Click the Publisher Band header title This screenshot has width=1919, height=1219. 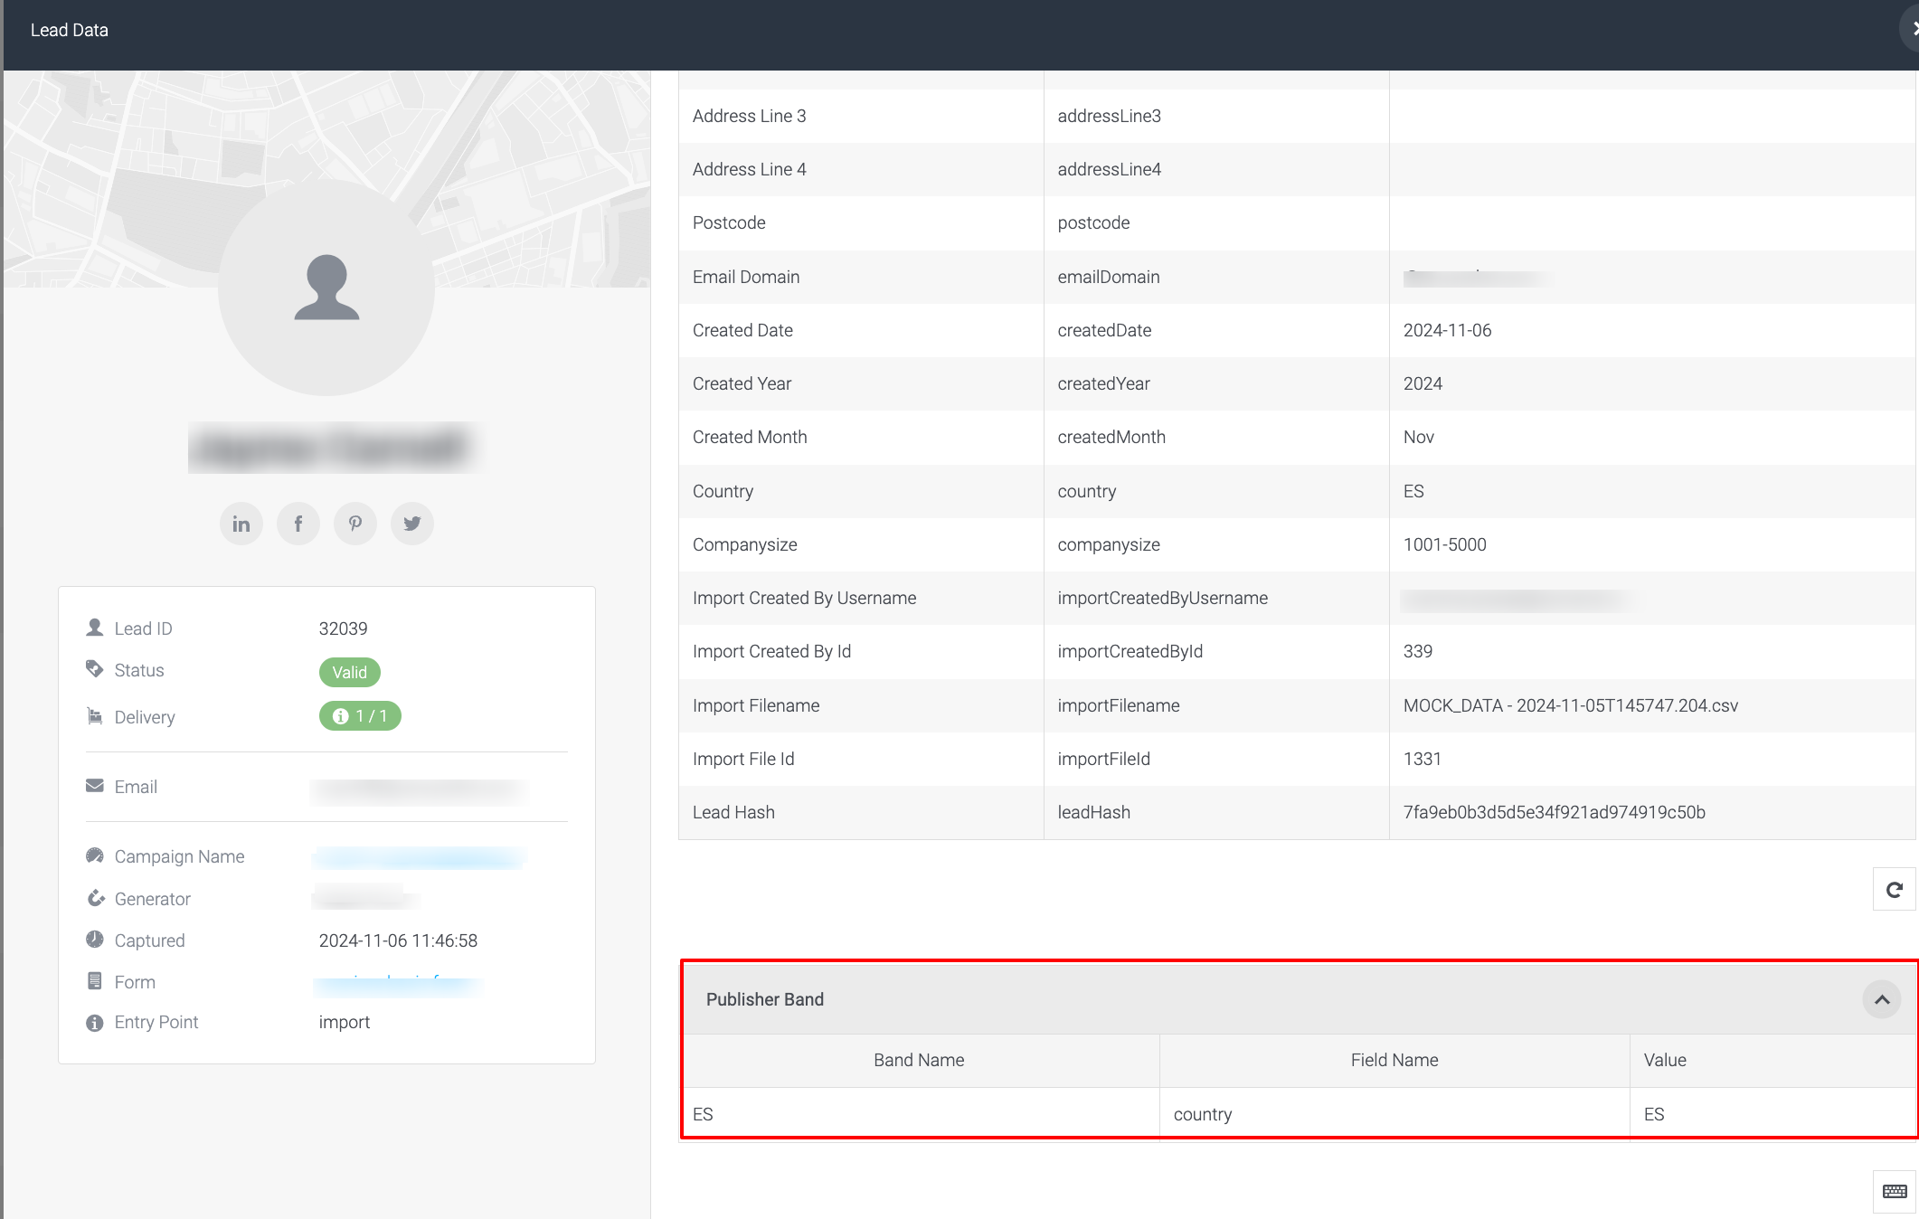[765, 999]
